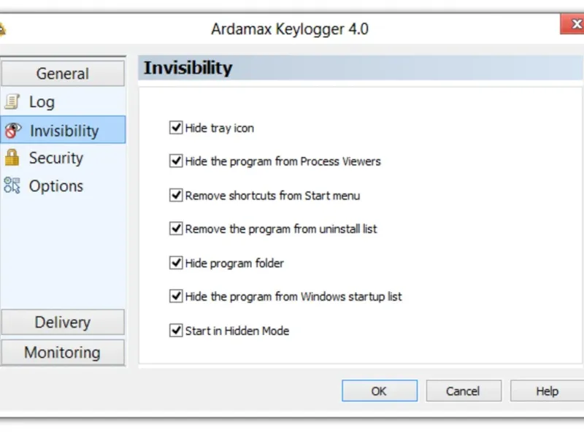
Task: Click the Ardamax app icon in title bar
Action: 2,29
